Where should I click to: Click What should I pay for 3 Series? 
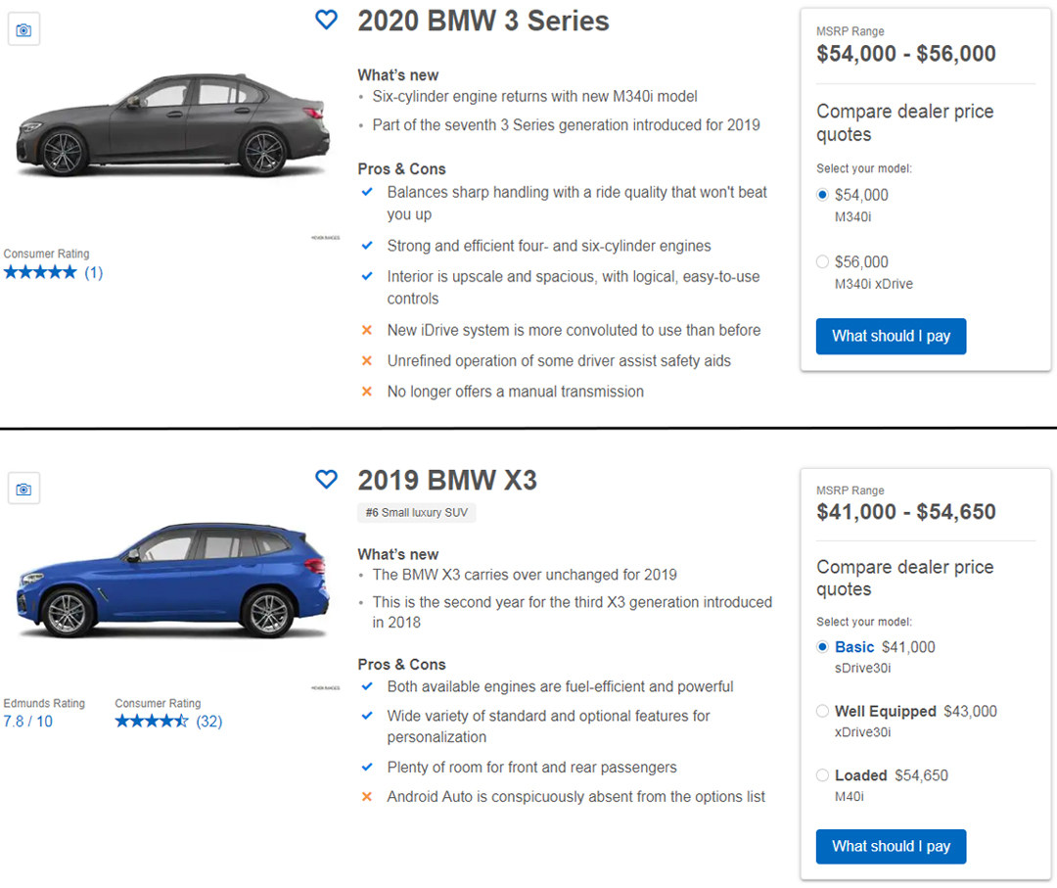pos(891,336)
